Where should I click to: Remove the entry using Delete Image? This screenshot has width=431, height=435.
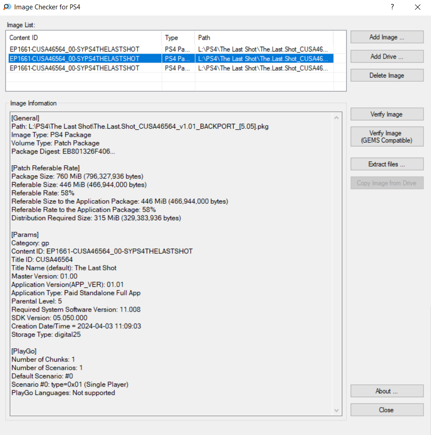pyautogui.click(x=387, y=75)
